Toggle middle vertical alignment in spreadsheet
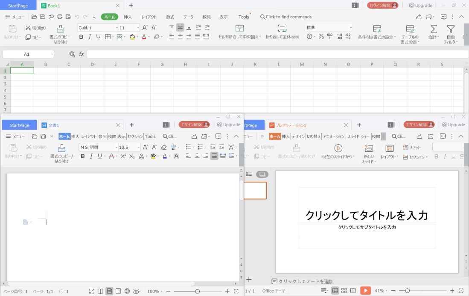The width and height of the screenshot is (469, 296). [180, 27]
